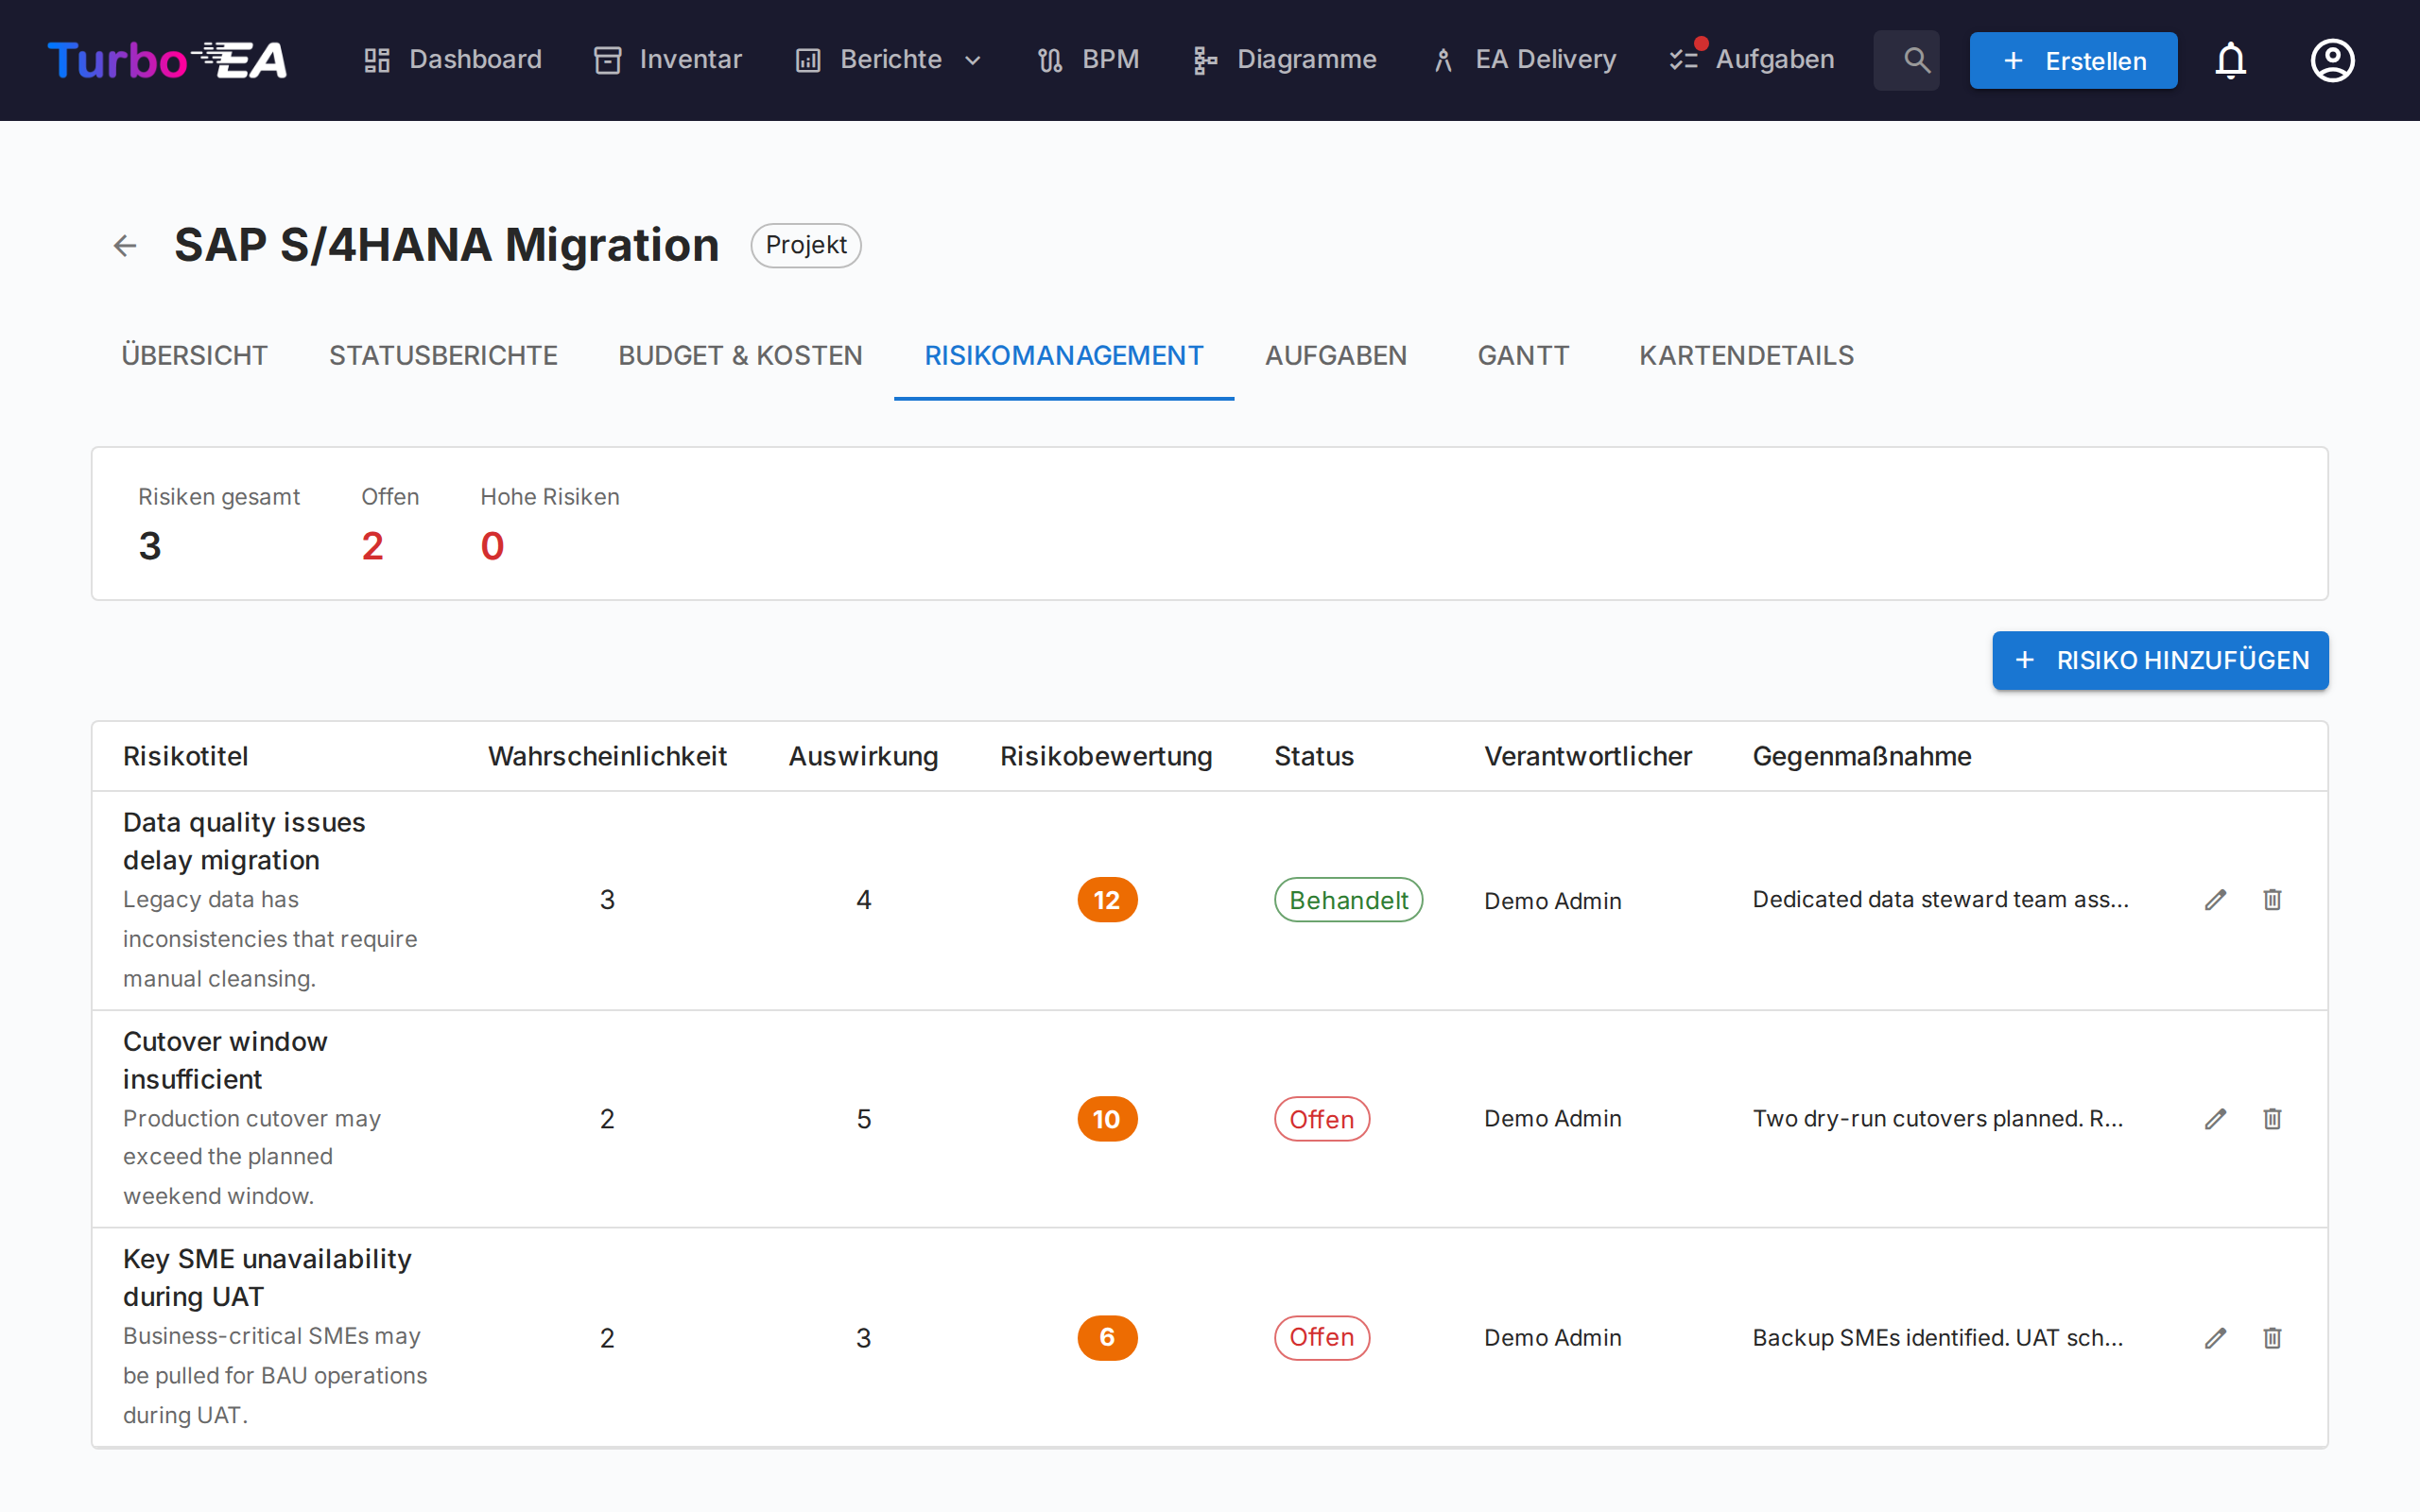
Task: Open user account profile icon
Action: click(x=2332, y=60)
